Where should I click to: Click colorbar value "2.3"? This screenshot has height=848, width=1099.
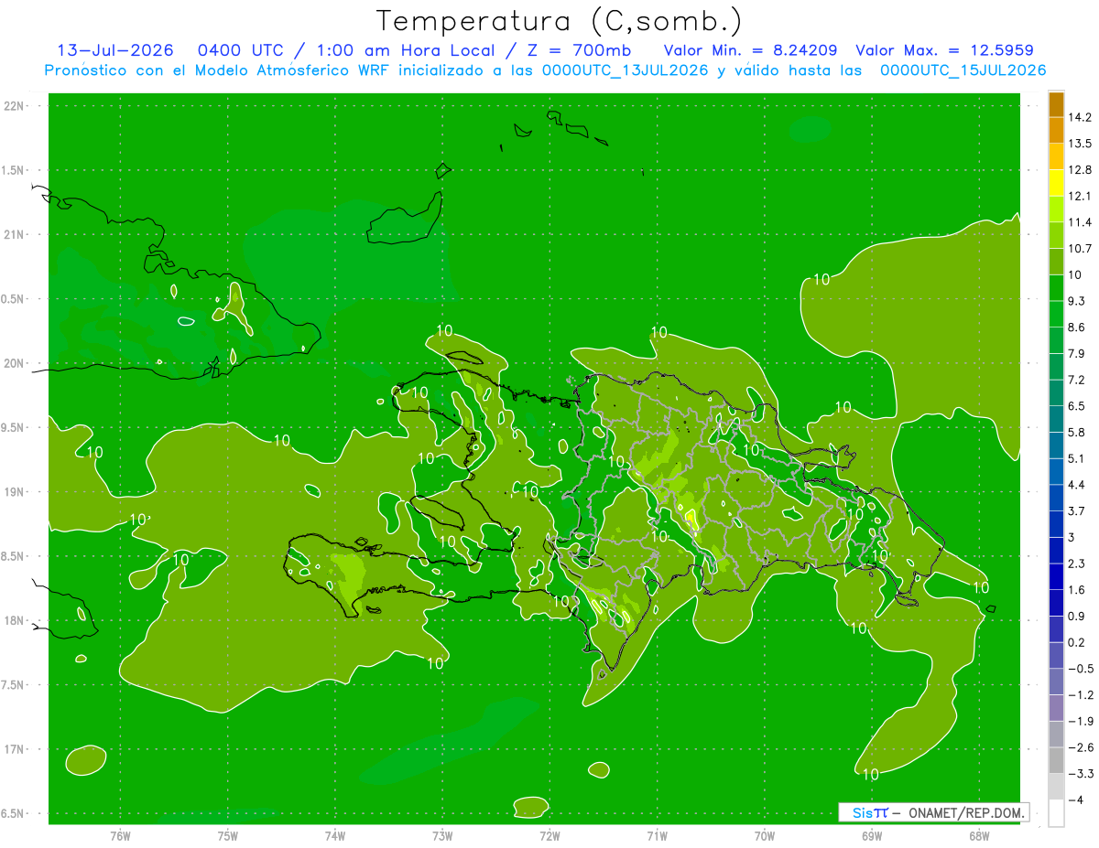click(1078, 564)
